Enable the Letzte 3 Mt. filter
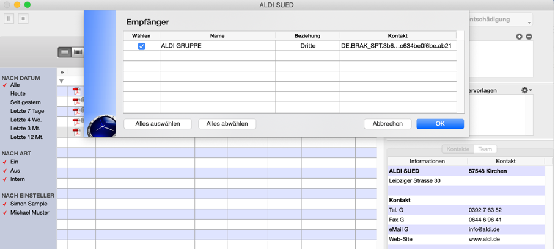 (x=26, y=128)
